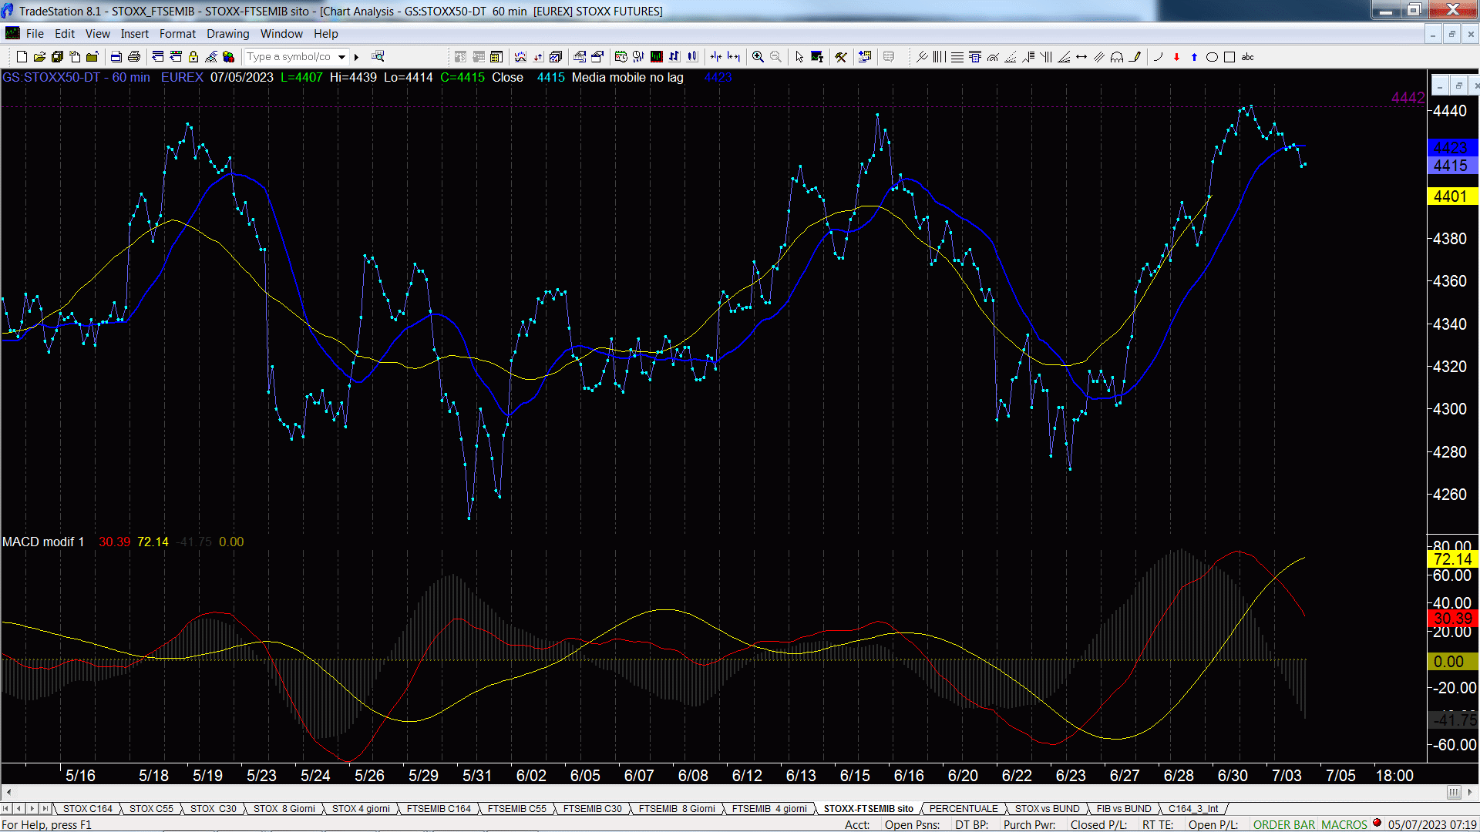The image size is (1480, 832).
Task: Open the Drawing menu
Action: coord(228,34)
